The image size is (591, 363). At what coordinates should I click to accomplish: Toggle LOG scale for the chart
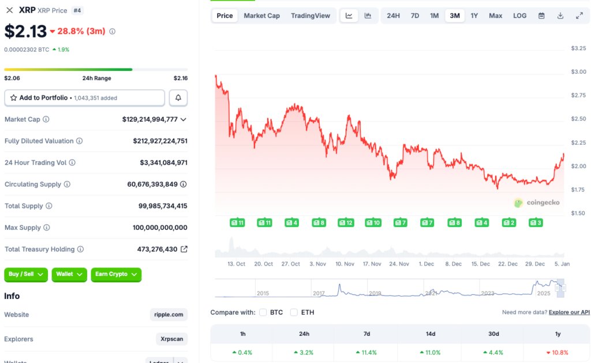(x=519, y=16)
